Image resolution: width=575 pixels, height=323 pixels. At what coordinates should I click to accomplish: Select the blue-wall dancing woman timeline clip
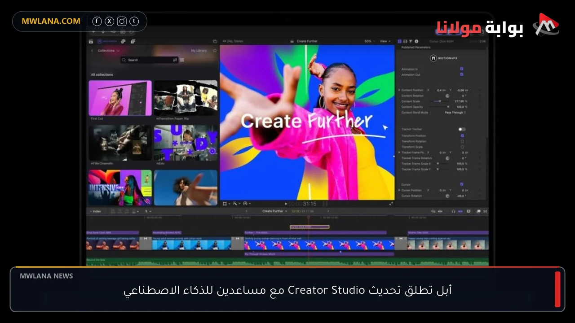tap(319, 243)
